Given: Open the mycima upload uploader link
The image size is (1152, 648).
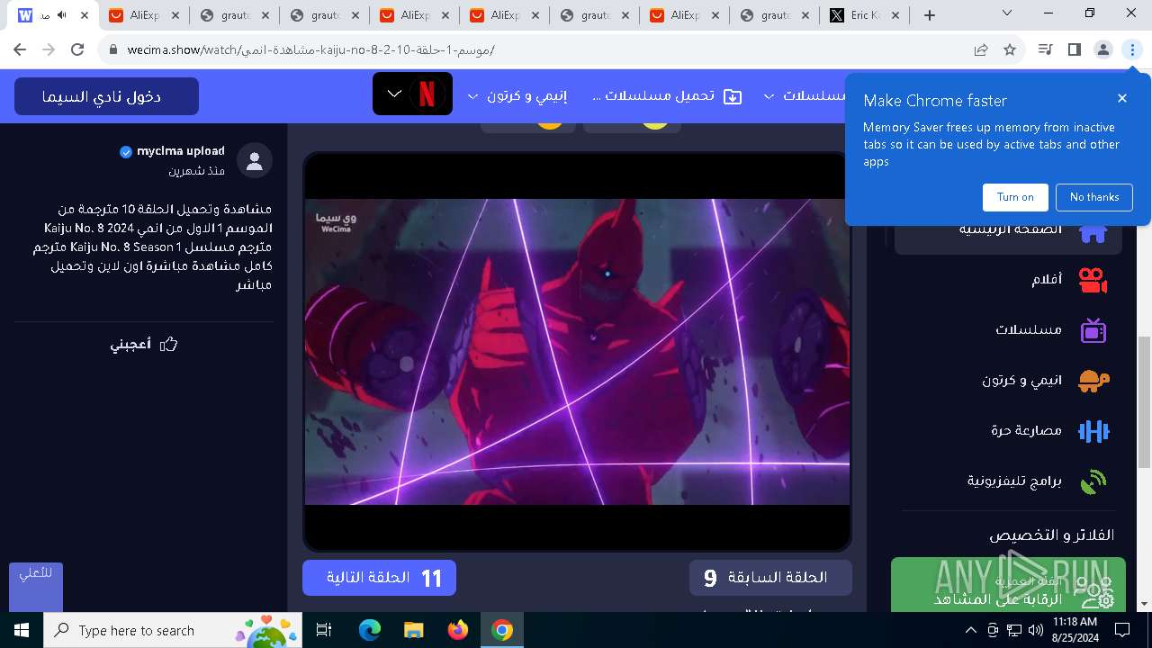Looking at the screenshot, I should point(181,151).
